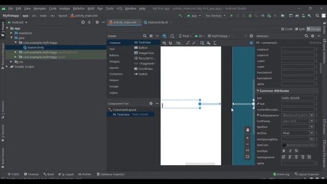Screen dimensions: 327x184
Task: Toggle bold text style
Action: pyautogui.click(x=284, y=151)
